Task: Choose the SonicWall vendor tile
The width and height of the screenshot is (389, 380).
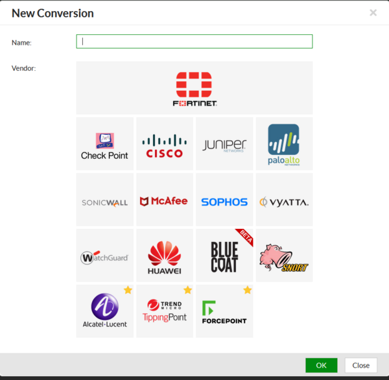Action: pyautogui.click(x=104, y=200)
